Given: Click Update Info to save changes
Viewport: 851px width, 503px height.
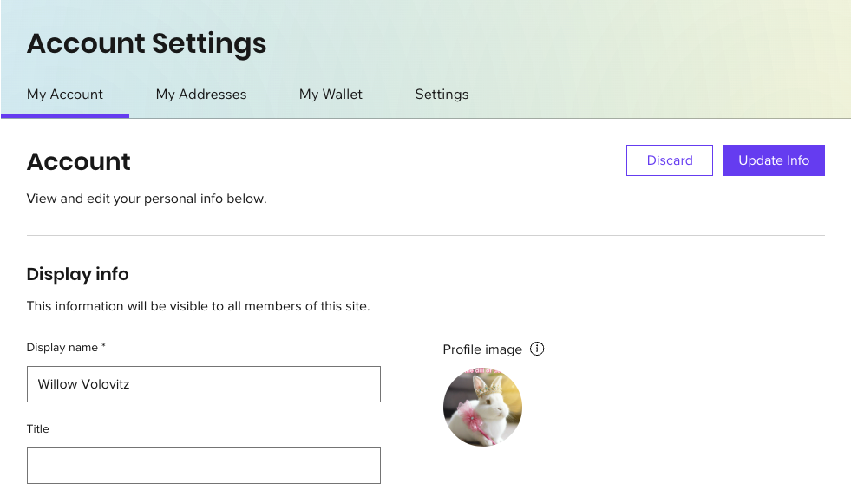Looking at the screenshot, I should [774, 160].
